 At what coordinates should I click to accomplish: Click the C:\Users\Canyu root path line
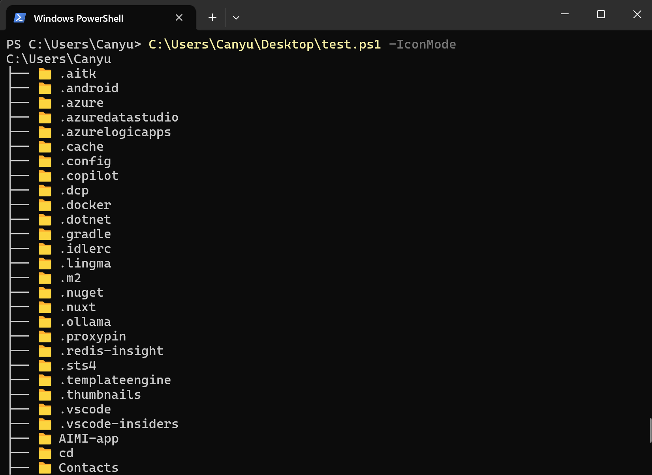(x=59, y=59)
